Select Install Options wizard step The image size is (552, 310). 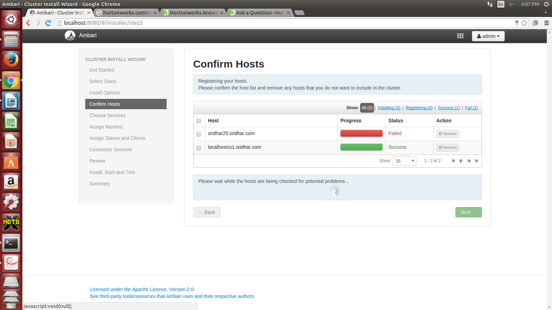(x=104, y=93)
